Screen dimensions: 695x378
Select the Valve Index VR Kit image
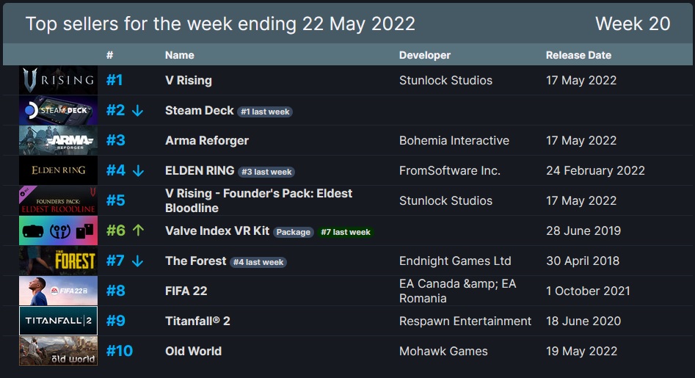(x=58, y=231)
